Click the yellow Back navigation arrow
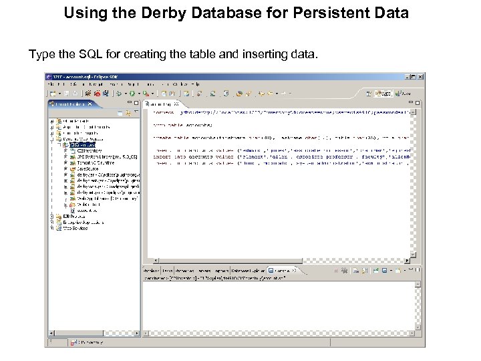This screenshot has height=361, width=481. (271, 94)
